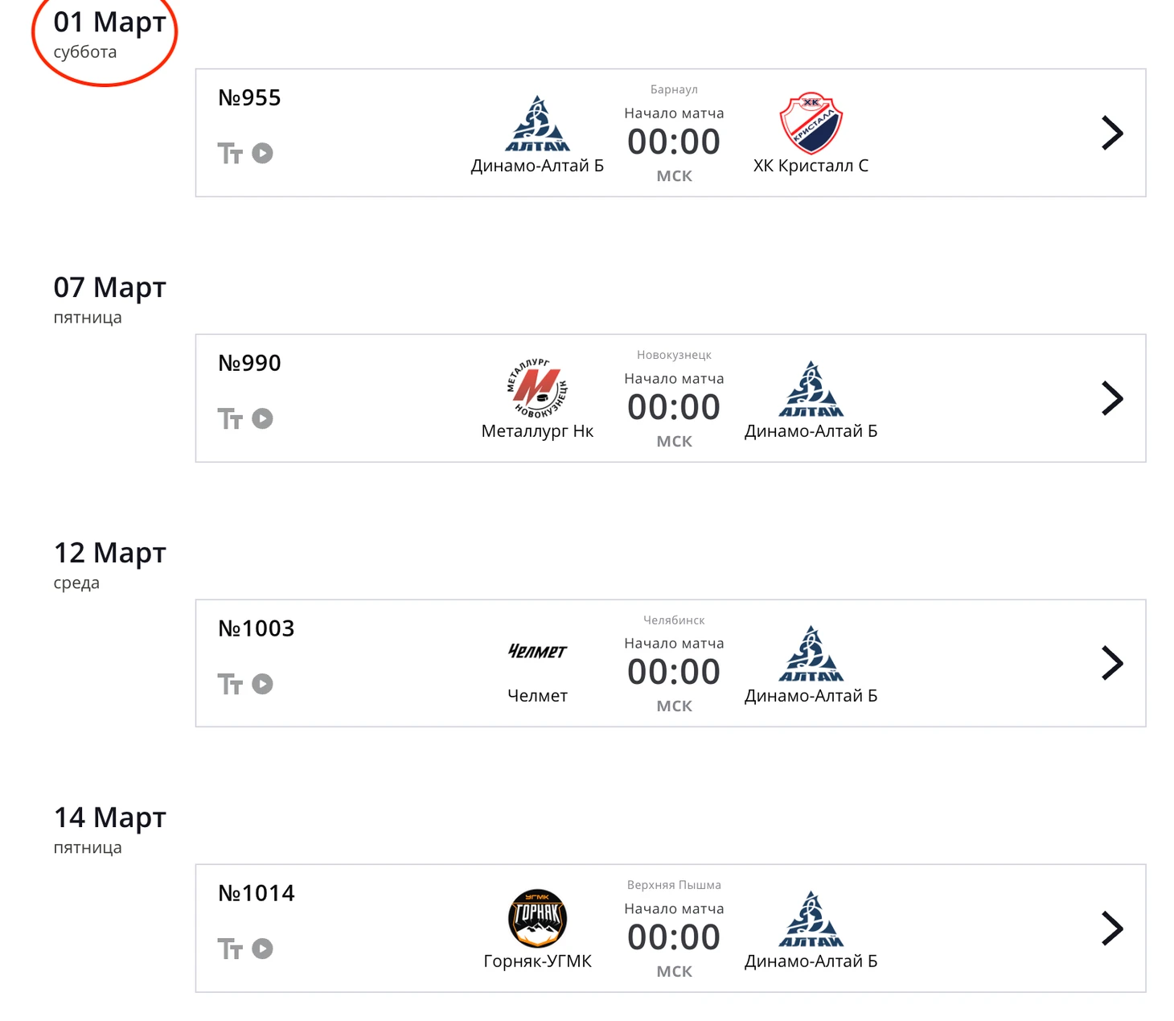Expand match №955 details arrow
The image size is (1174, 1021).
[1111, 134]
